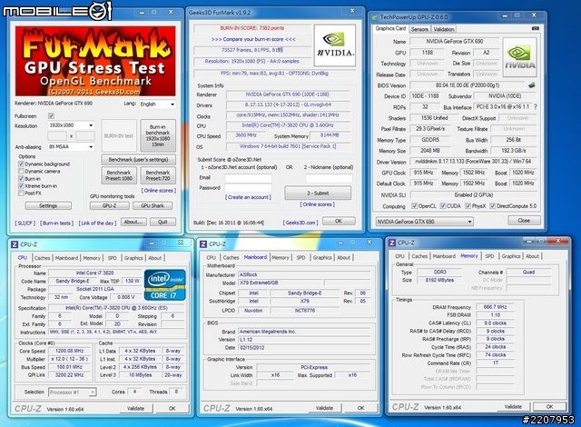Click OK in CPU-Z Mainboard window
Image resolution: width=581 pixels, height=427 pixels.
click(361, 408)
